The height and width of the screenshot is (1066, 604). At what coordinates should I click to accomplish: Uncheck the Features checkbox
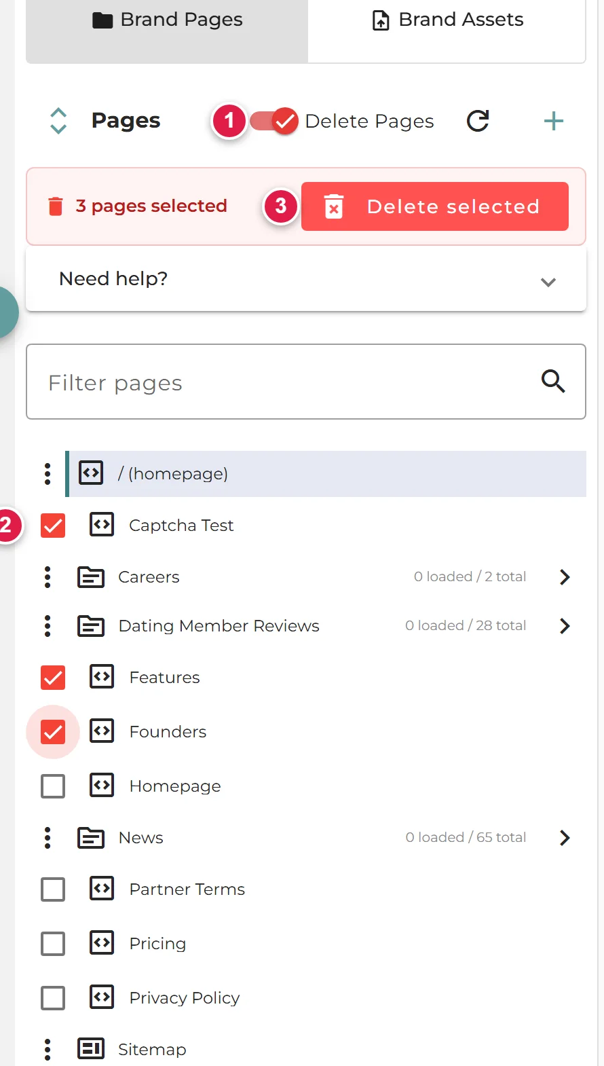tap(53, 678)
